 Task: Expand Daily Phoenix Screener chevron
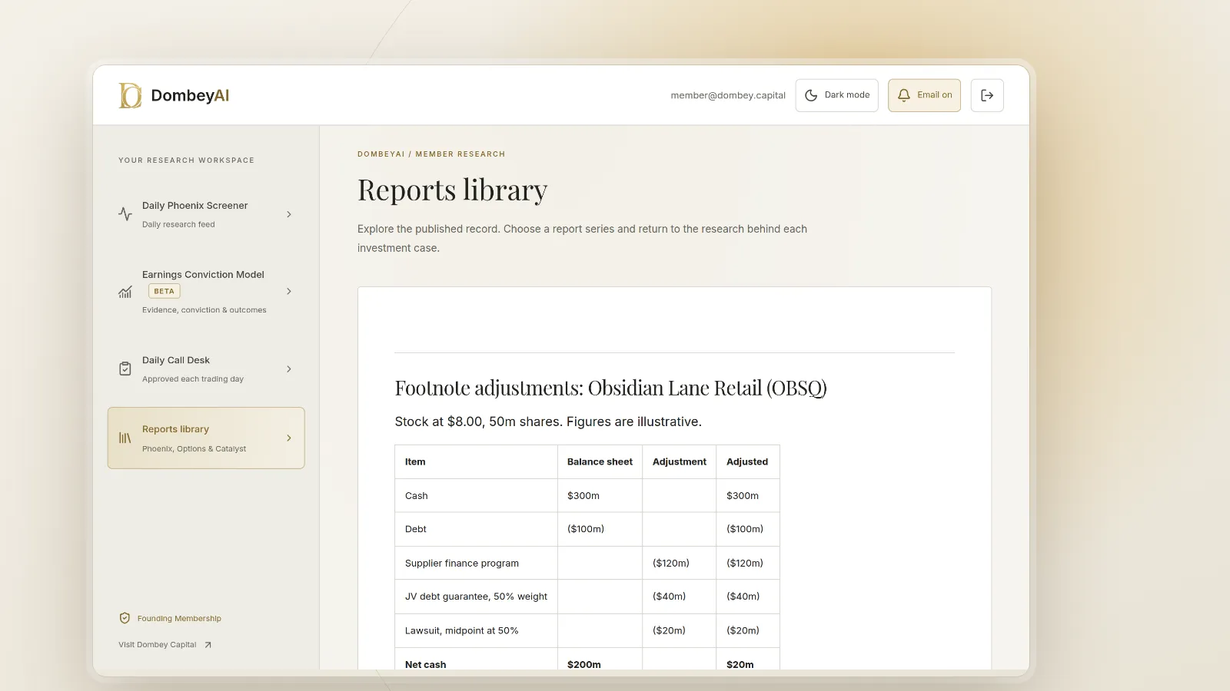tap(289, 214)
